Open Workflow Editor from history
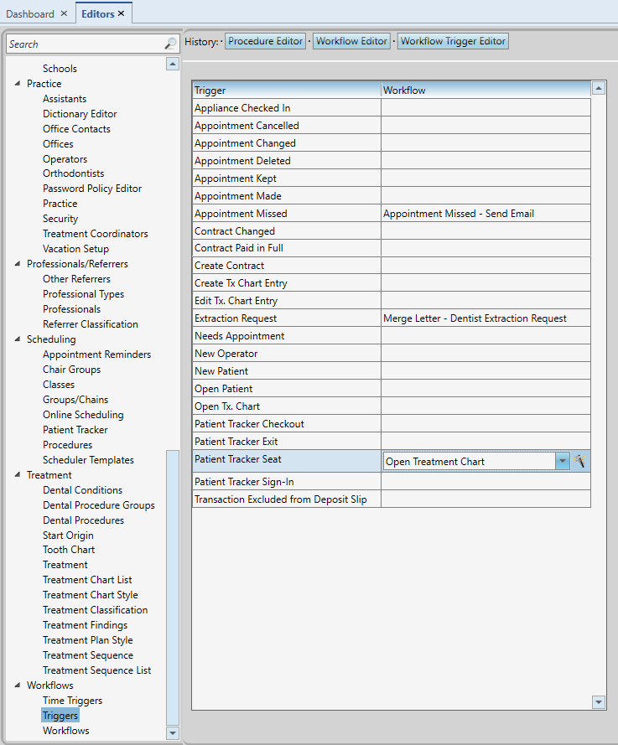This screenshot has width=618, height=745. (x=352, y=41)
